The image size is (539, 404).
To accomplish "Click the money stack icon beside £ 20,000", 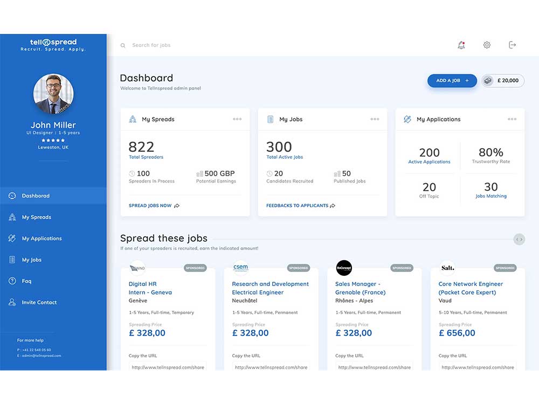I will pos(488,81).
